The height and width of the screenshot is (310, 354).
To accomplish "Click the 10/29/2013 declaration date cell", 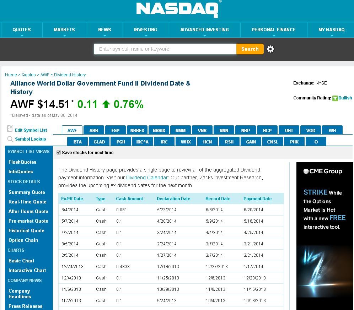I will 168,289.
